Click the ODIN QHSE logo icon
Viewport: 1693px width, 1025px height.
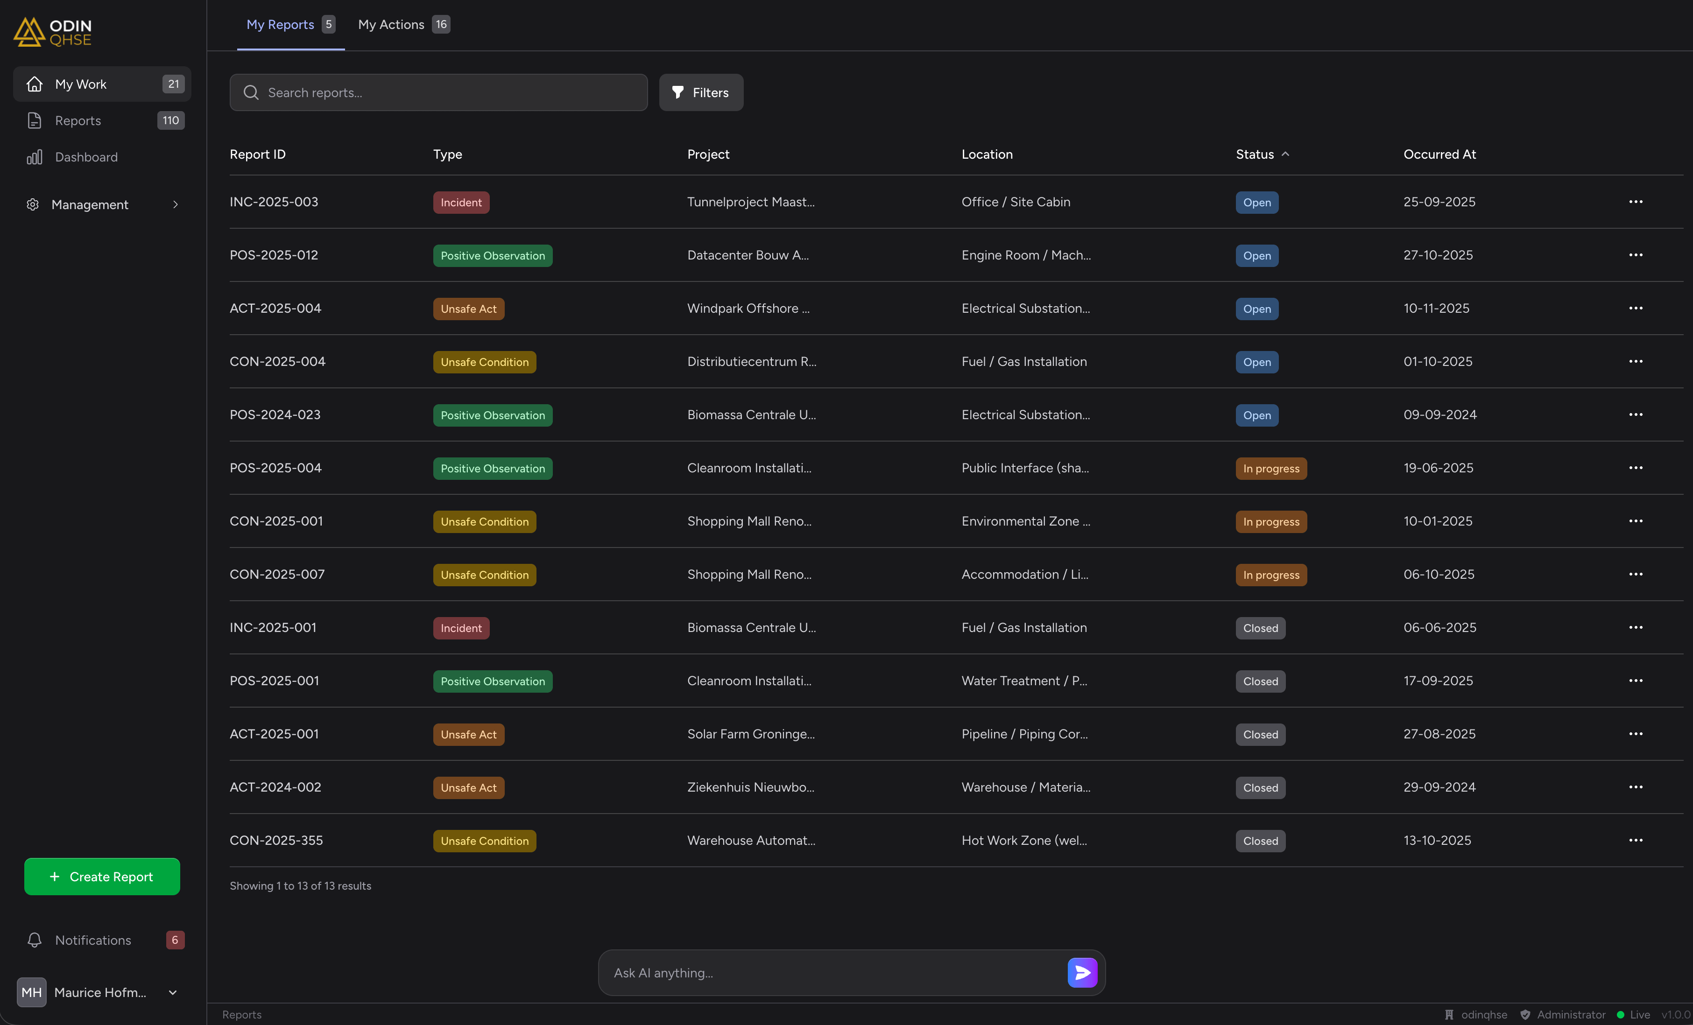[x=29, y=32]
